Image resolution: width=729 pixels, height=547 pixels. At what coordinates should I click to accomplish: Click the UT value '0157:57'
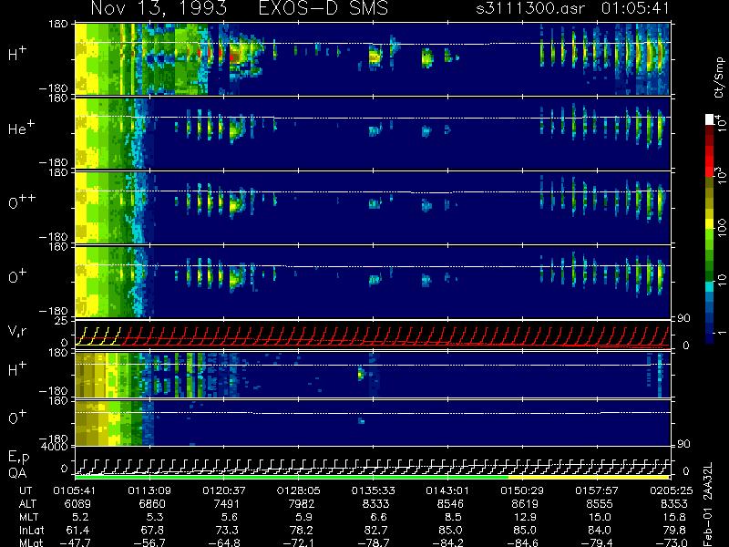[597, 490]
